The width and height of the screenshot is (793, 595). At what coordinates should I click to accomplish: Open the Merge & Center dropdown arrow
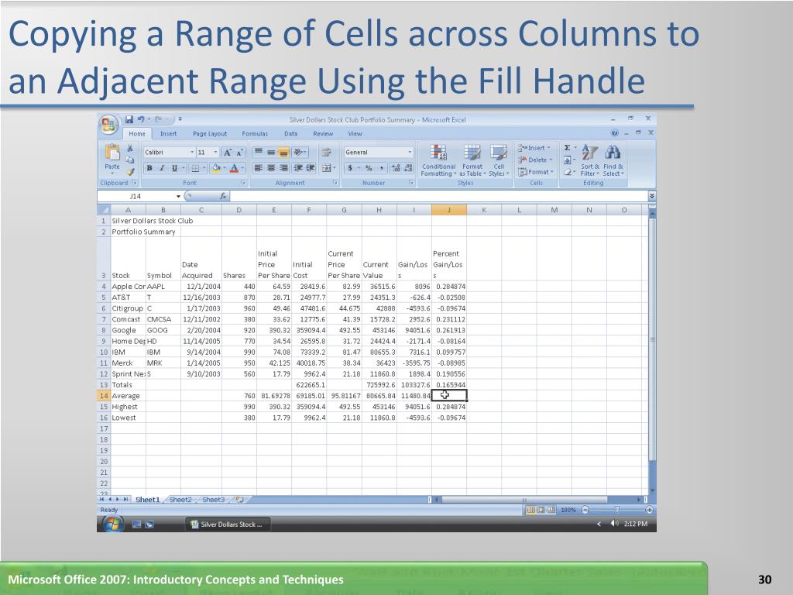pos(335,168)
